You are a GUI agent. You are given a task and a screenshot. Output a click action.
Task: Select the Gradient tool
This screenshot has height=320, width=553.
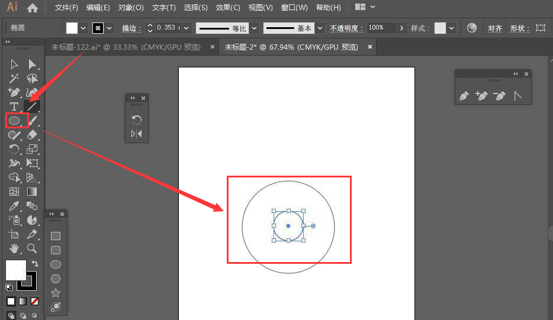pyautogui.click(x=32, y=192)
